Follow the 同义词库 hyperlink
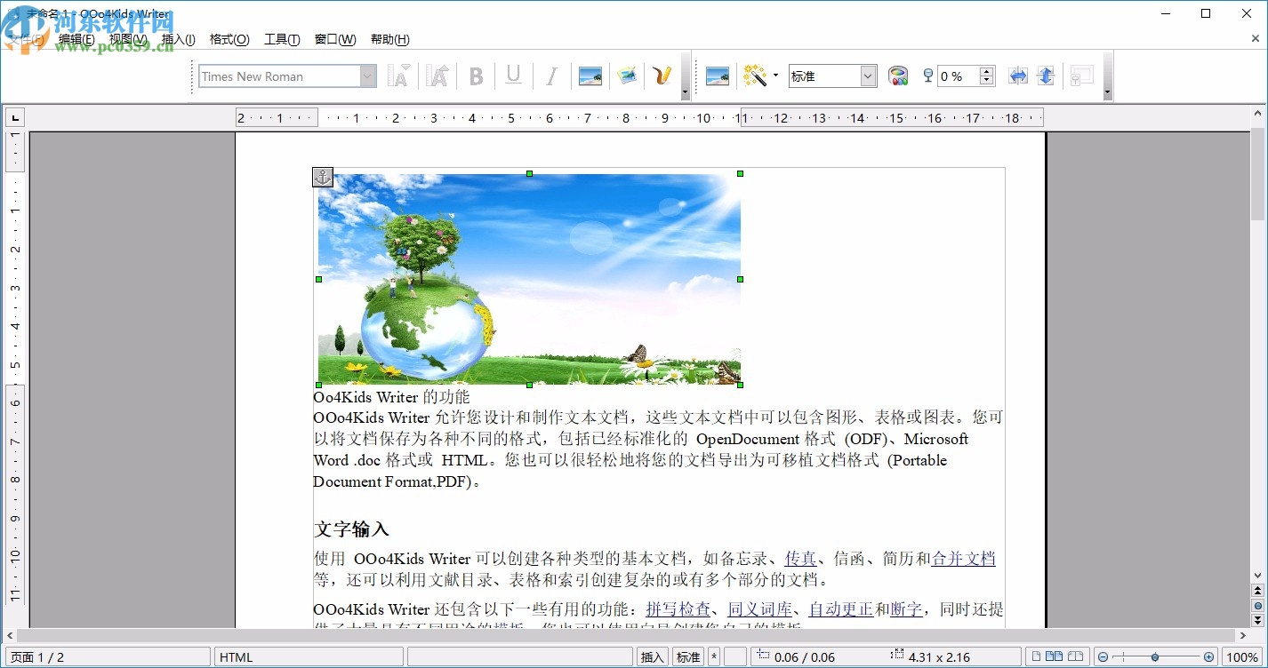Screen dimensions: 1268x668 759,609
